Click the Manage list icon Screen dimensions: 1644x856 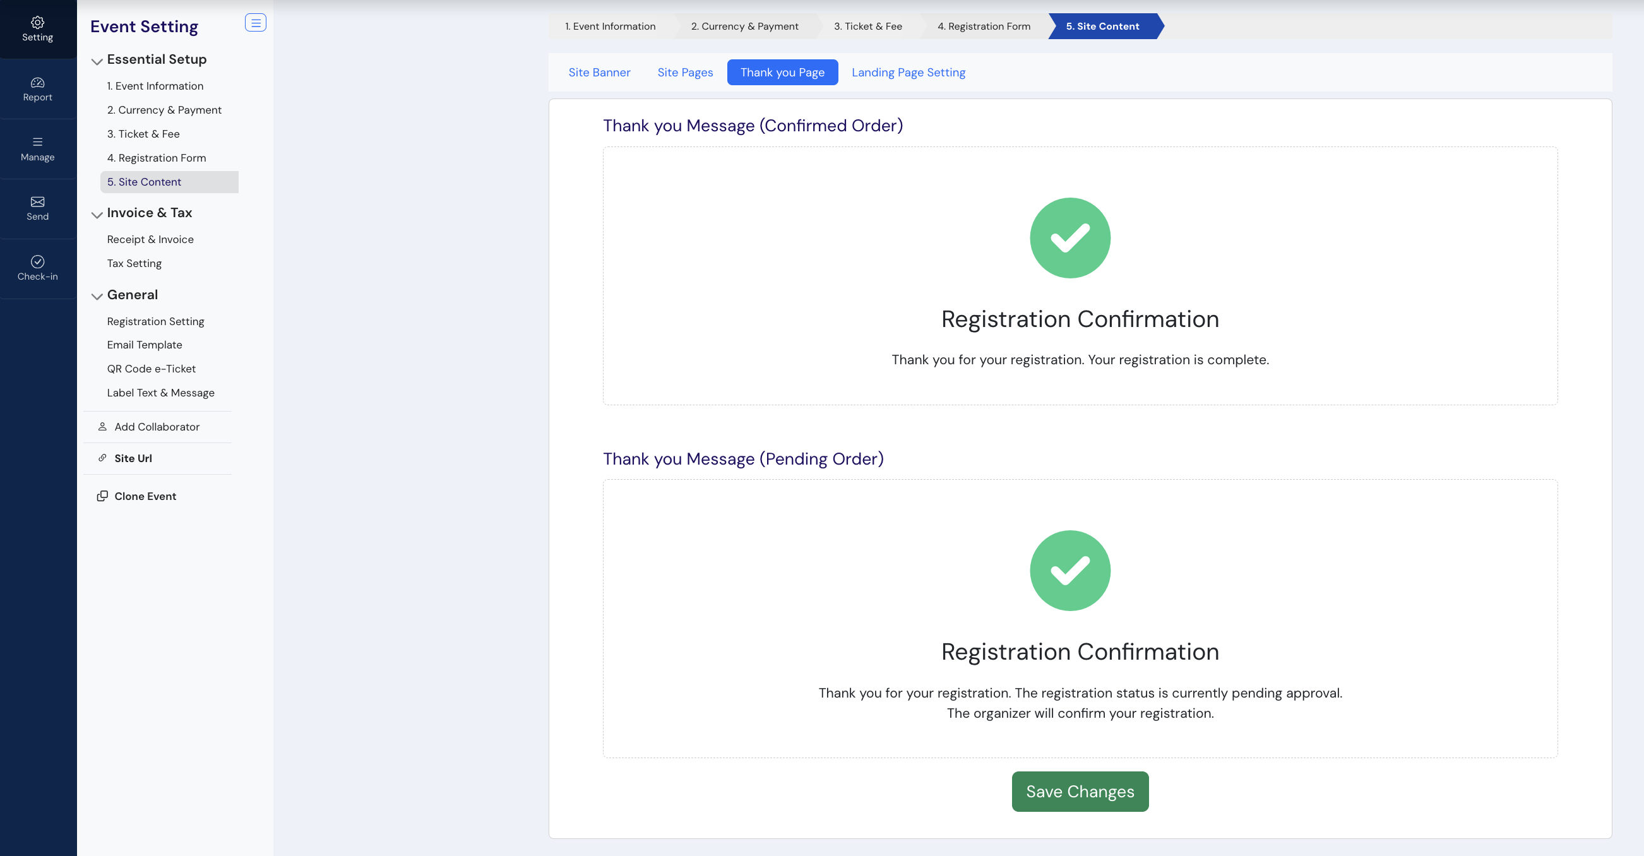38,141
